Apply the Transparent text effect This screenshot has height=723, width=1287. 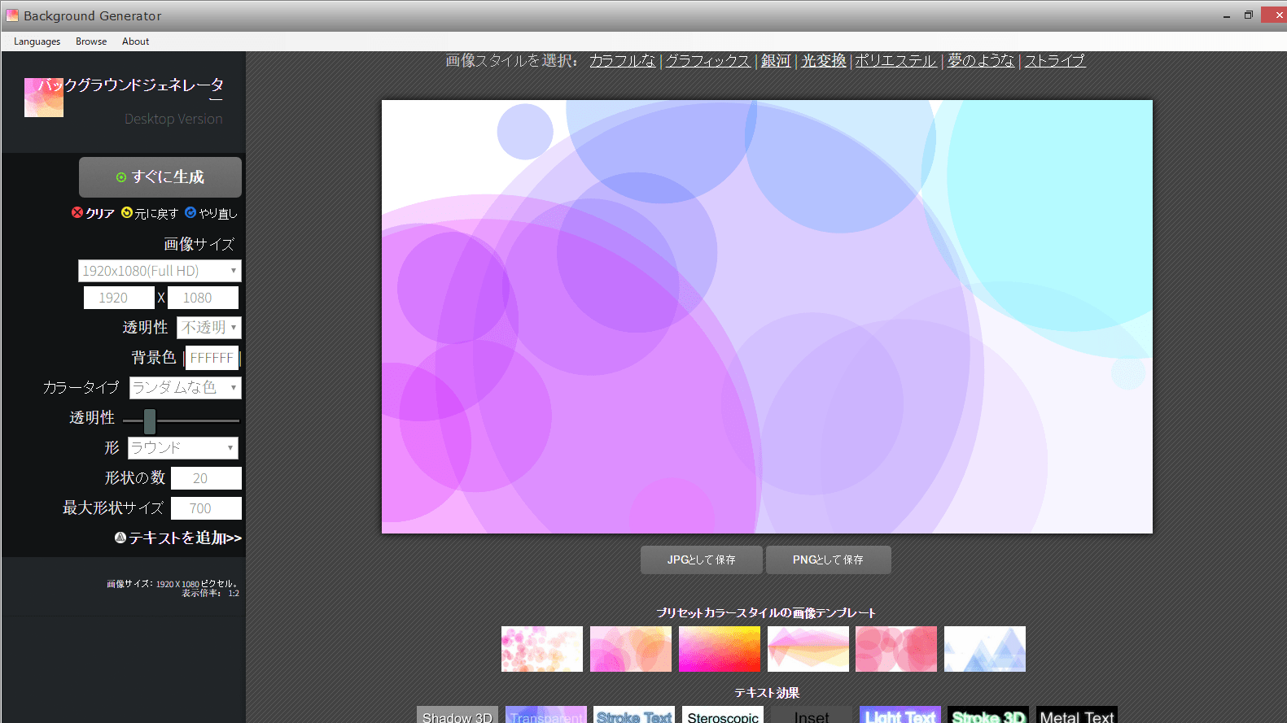[x=546, y=715]
